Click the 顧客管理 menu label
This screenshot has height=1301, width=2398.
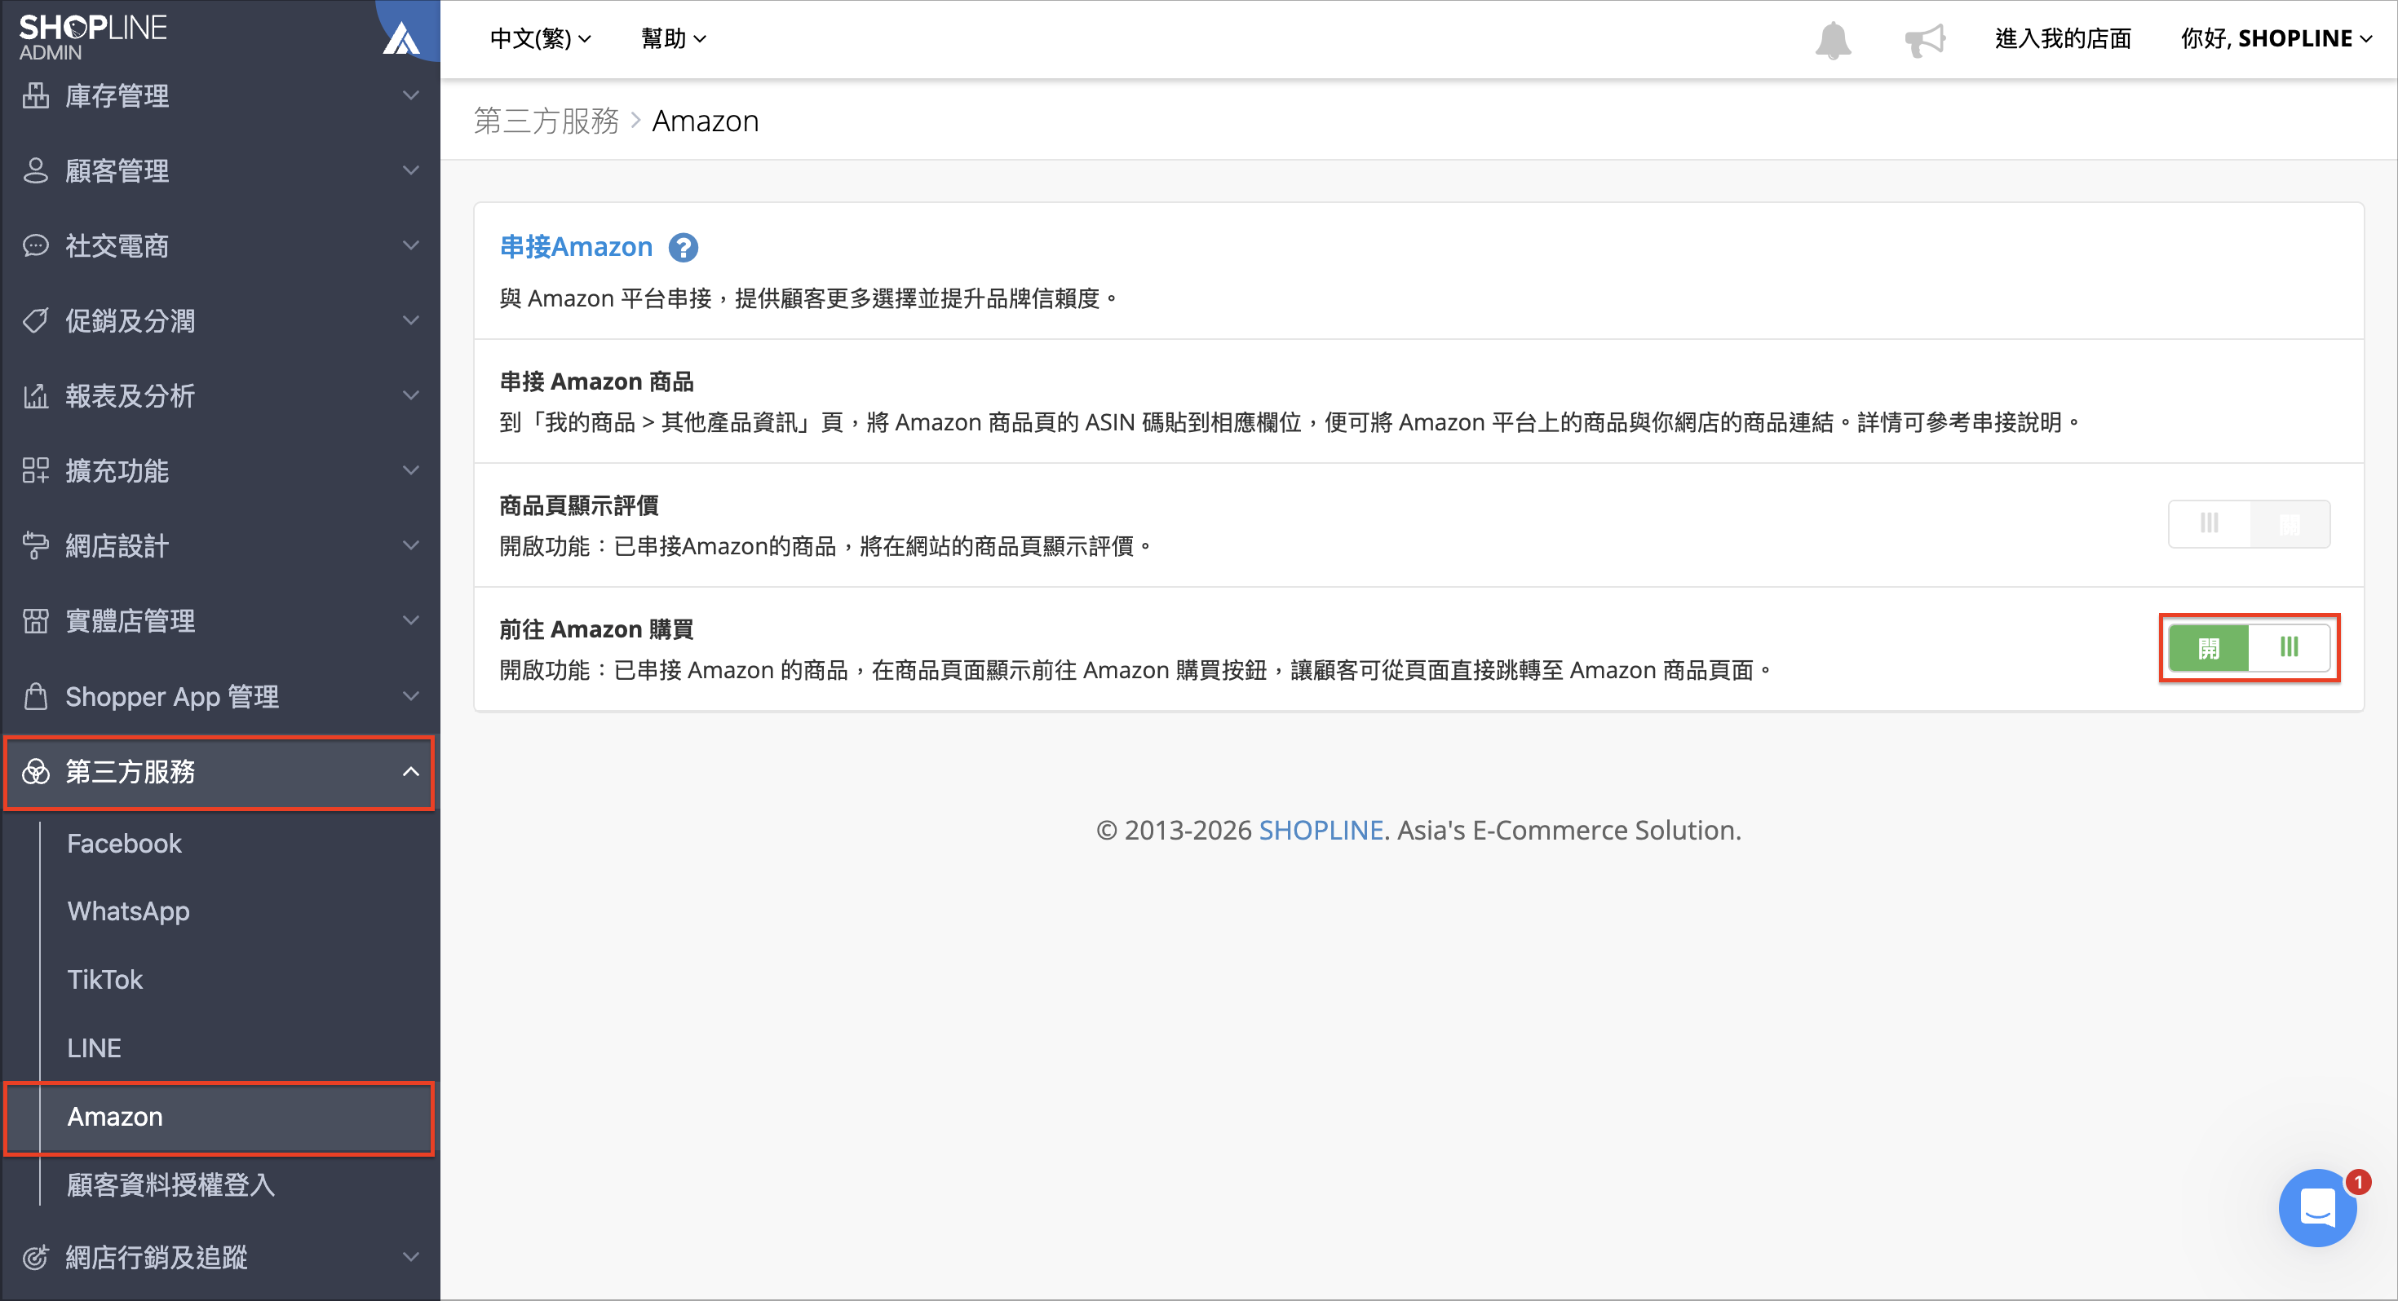[117, 171]
